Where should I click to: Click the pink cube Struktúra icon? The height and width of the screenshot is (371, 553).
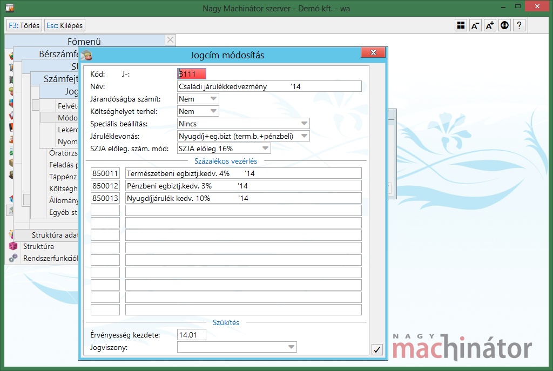(x=13, y=246)
